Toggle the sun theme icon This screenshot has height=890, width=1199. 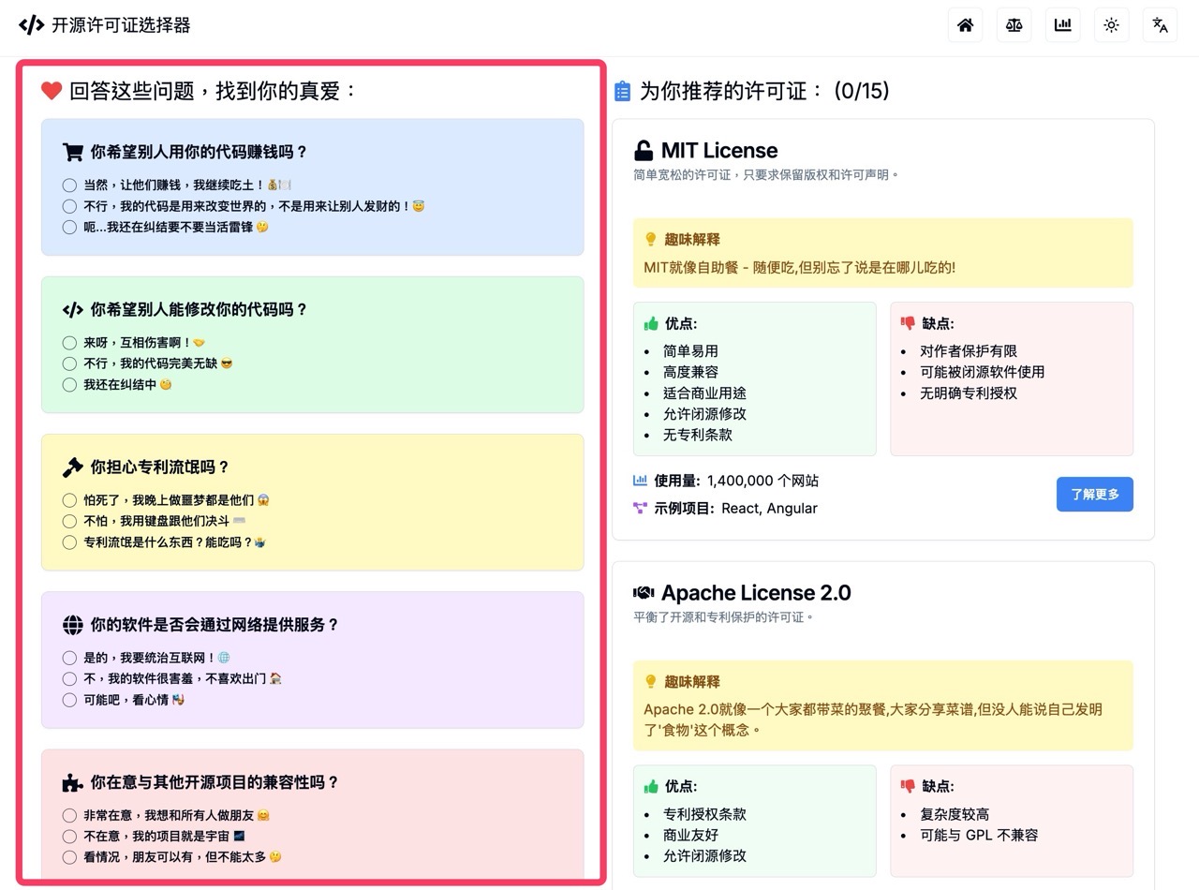coord(1111,25)
